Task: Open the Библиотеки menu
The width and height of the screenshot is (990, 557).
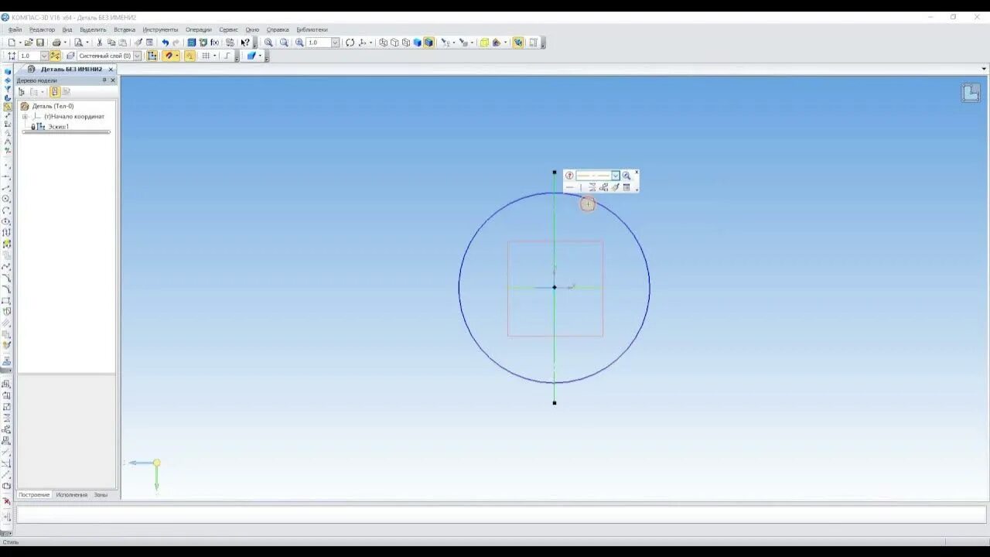Action: 312,29
